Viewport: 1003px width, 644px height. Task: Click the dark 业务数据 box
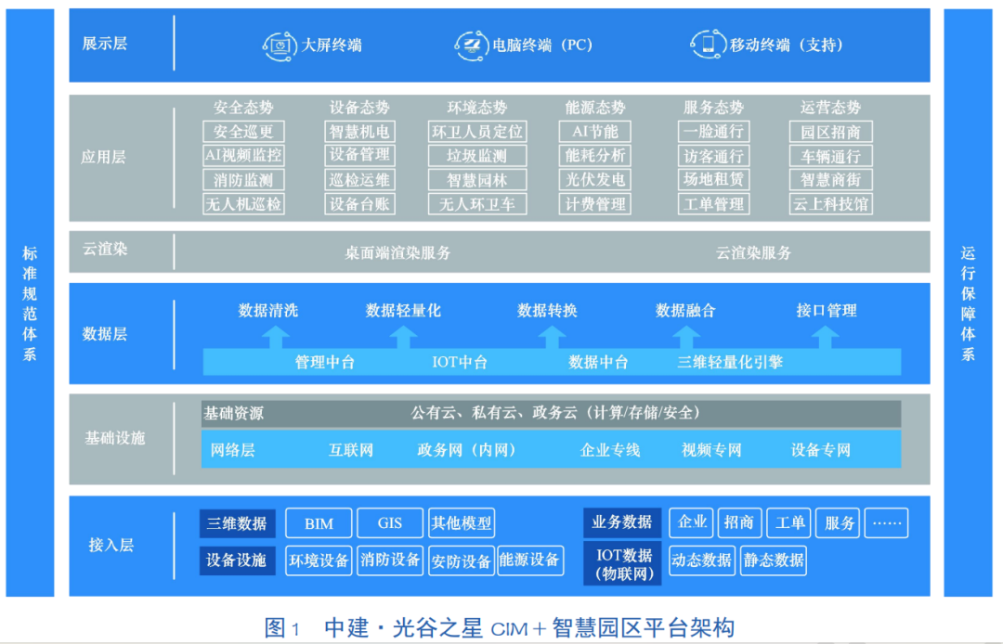pyautogui.click(x=621, y=522)
